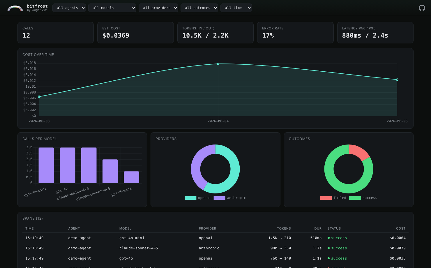Open the all agents dropdown

tap(69, 8)
